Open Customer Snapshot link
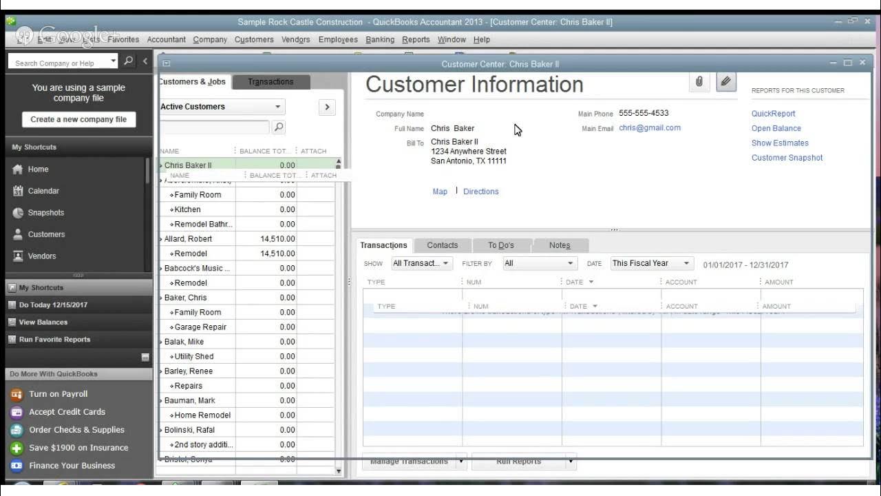Viewport: 881px width, 496px height. (787, 158)
